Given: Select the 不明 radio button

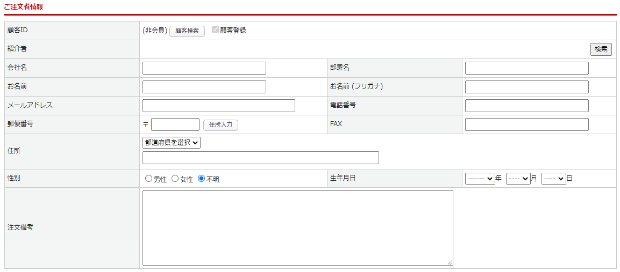Looking at the screenshot, I should [202, 179].
